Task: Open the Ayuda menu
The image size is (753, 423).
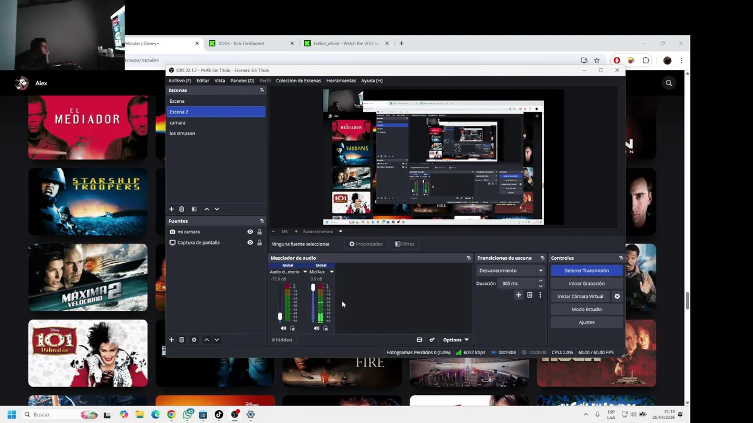Action: point(372,80)
